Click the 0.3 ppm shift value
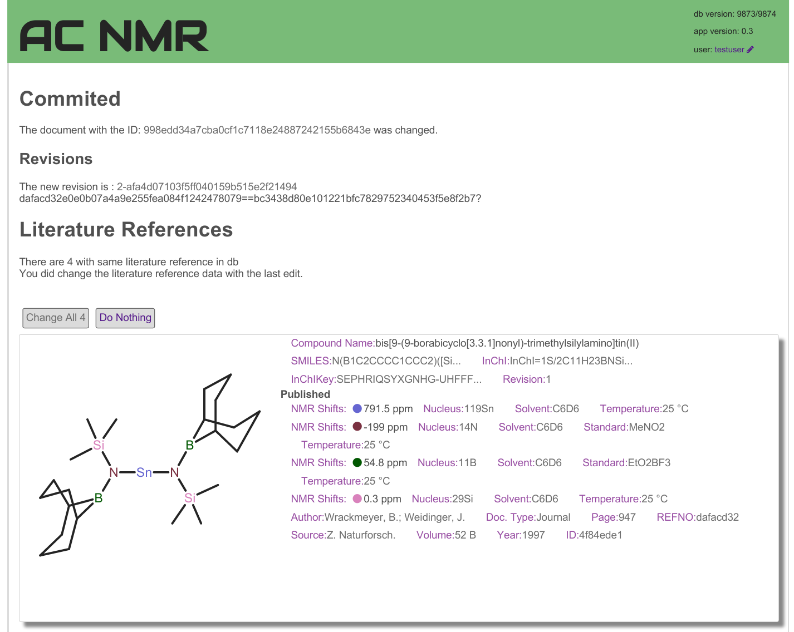Viewport: 794px width, 632px height. 383,499
